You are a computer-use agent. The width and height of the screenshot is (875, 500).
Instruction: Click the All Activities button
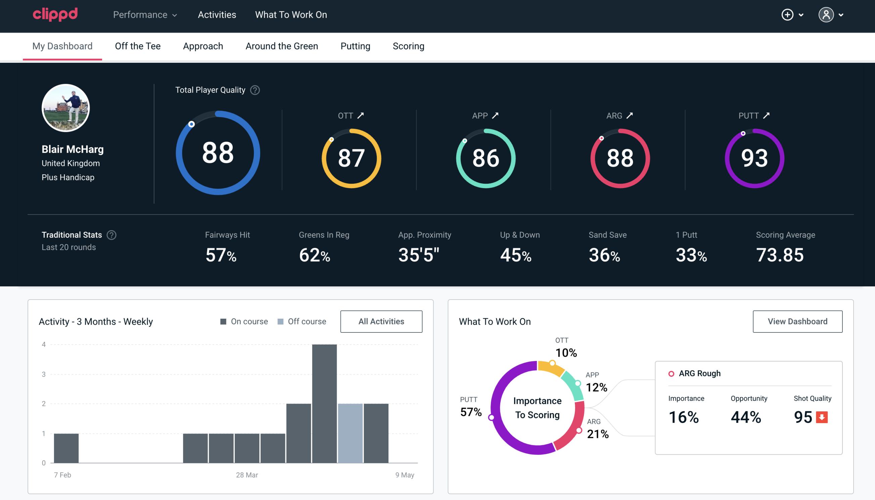381,321
